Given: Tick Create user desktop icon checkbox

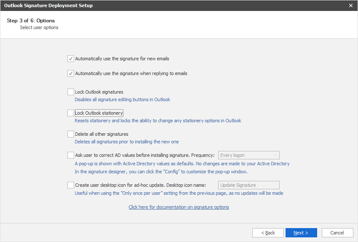Looking at the screenshot, I should point(71,185).
